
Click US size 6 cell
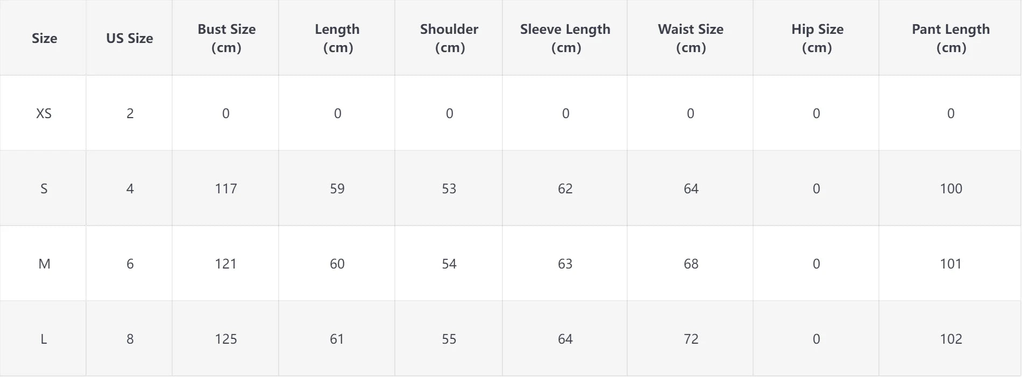(130, 264)
